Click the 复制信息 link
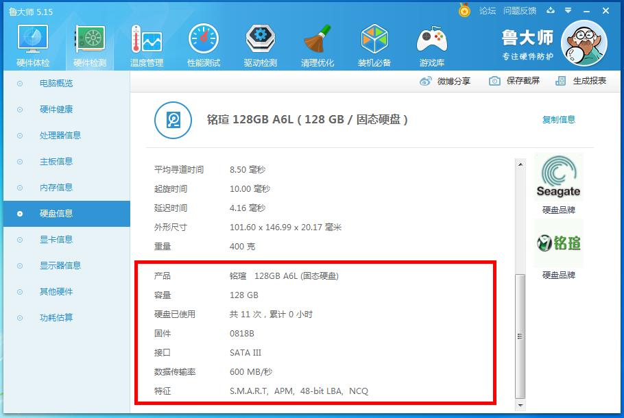The height and width of the screenshot is (418, 624). coord(559,119)
